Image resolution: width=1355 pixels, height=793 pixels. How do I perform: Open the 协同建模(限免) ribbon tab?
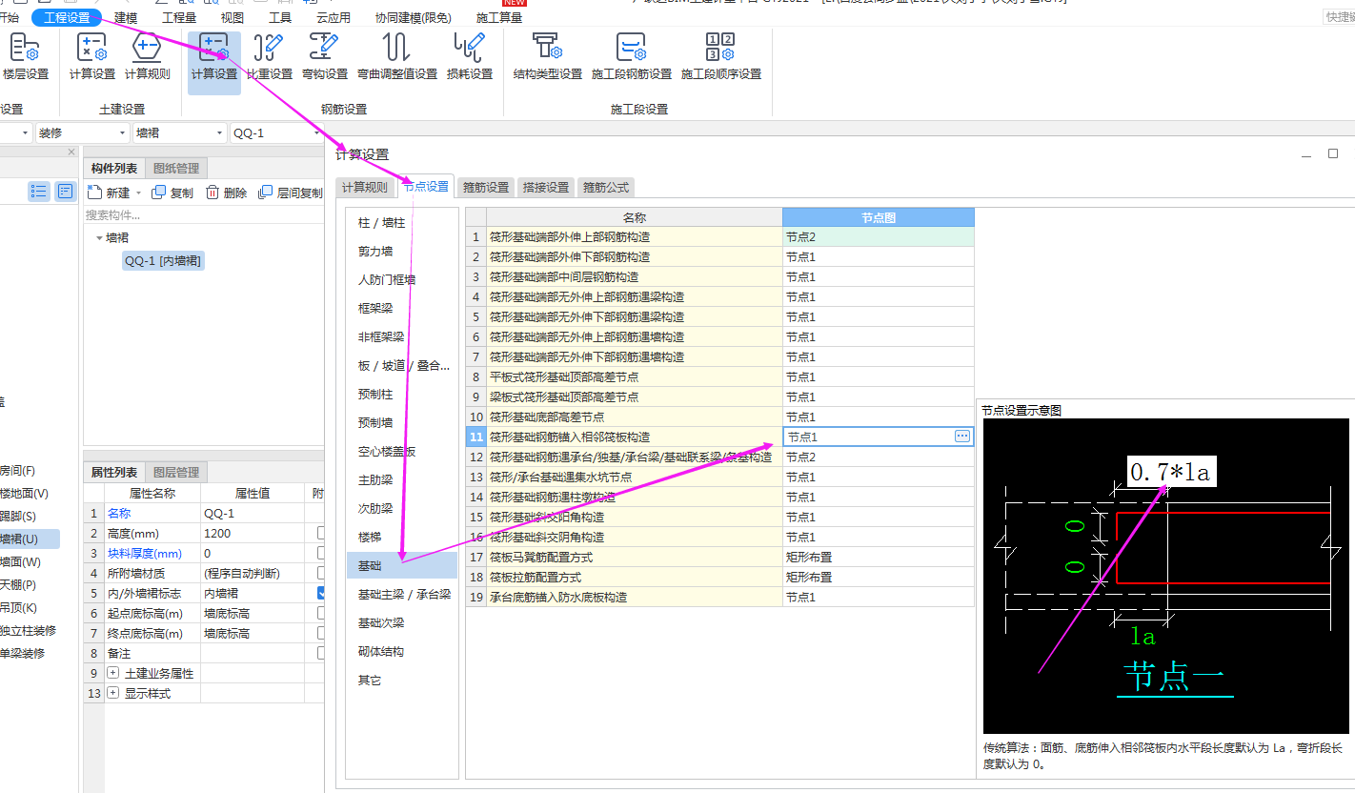click(414, 17)
